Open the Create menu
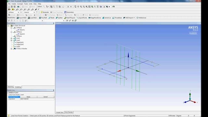 click(14, 4)
